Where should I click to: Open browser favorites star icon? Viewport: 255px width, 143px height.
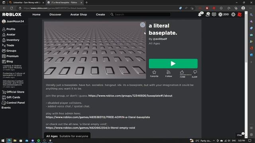pos(229,8)
